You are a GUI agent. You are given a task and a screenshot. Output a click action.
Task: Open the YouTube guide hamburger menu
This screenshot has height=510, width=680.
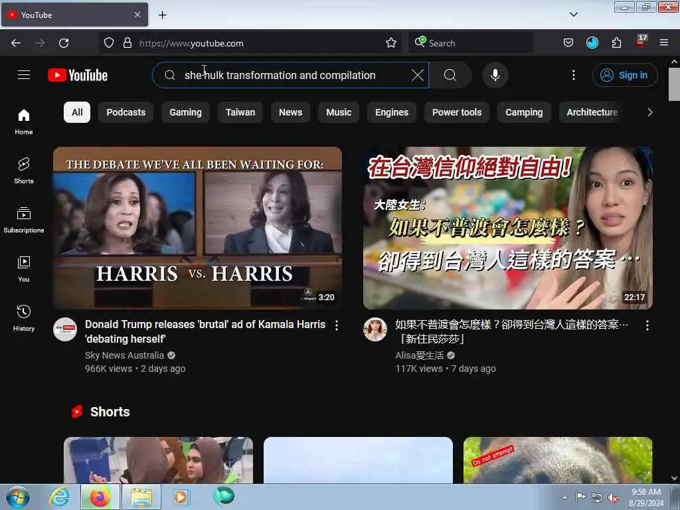(24, 75)
